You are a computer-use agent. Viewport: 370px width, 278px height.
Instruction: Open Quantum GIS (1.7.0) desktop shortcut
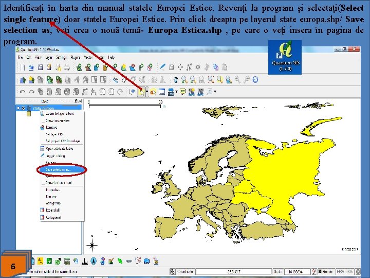coord(285,58)
